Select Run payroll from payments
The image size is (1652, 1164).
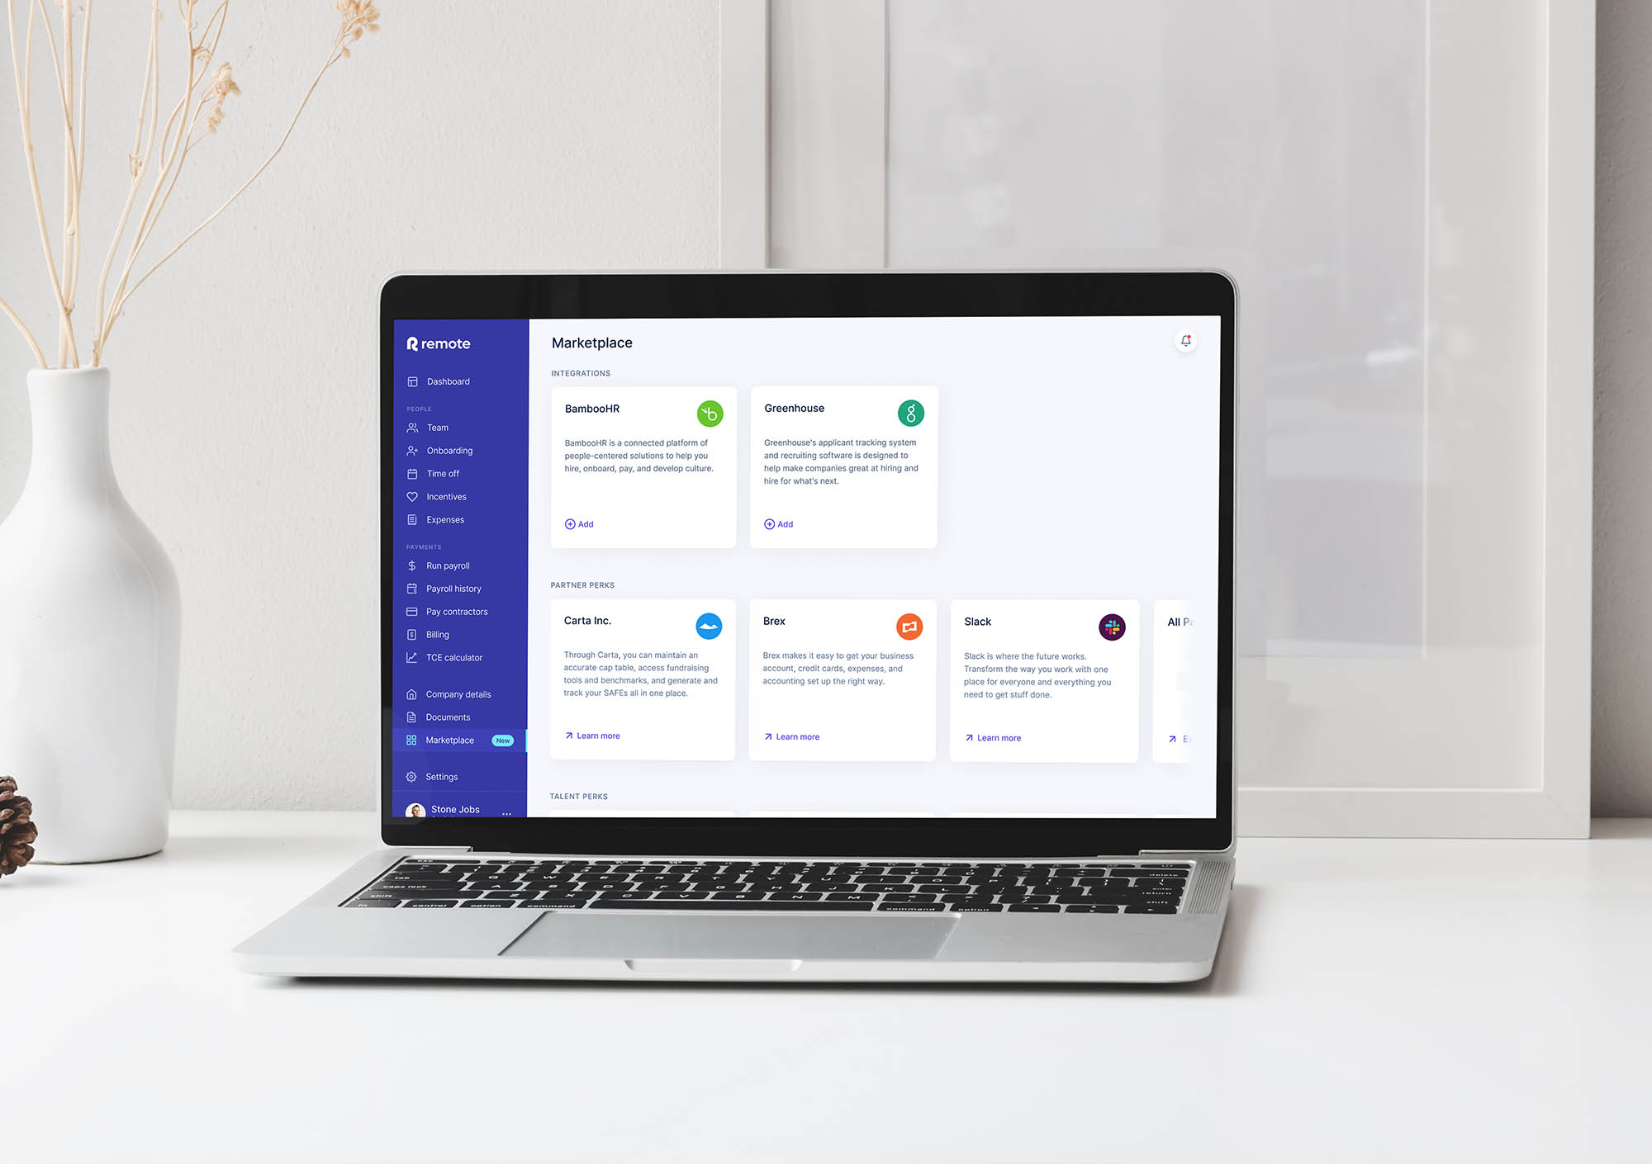coord(449,565)
